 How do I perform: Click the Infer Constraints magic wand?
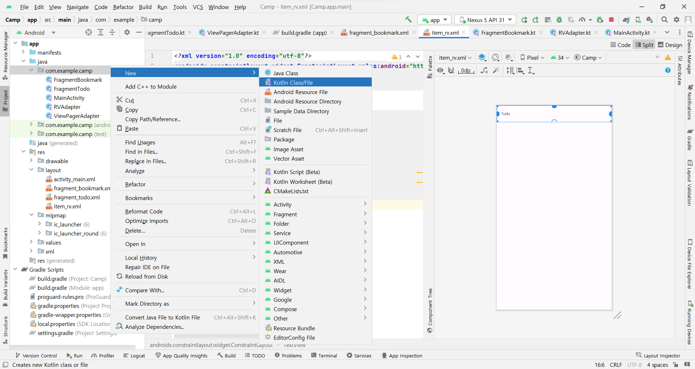coord(496,71)
